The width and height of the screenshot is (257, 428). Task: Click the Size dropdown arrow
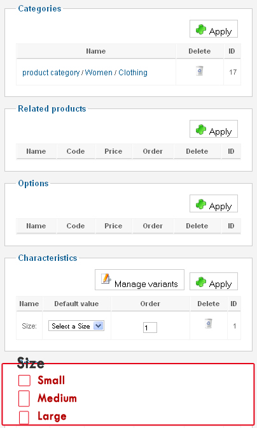[x=98, y=326]
